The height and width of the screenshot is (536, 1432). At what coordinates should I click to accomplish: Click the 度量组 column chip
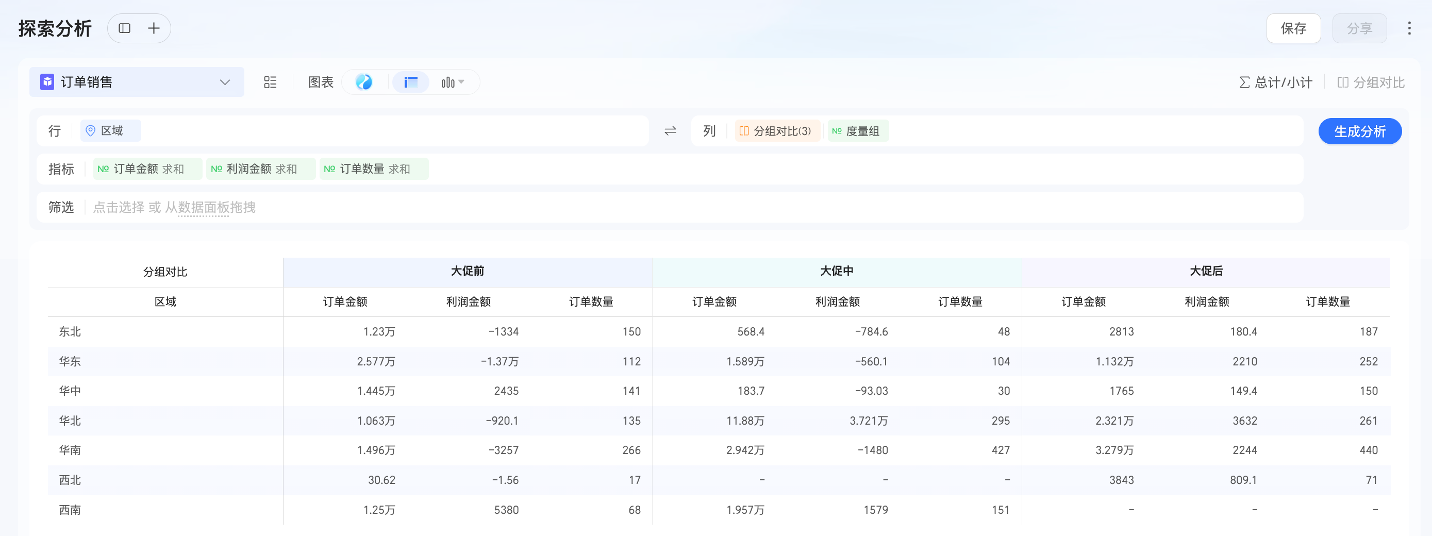[858, 131]
